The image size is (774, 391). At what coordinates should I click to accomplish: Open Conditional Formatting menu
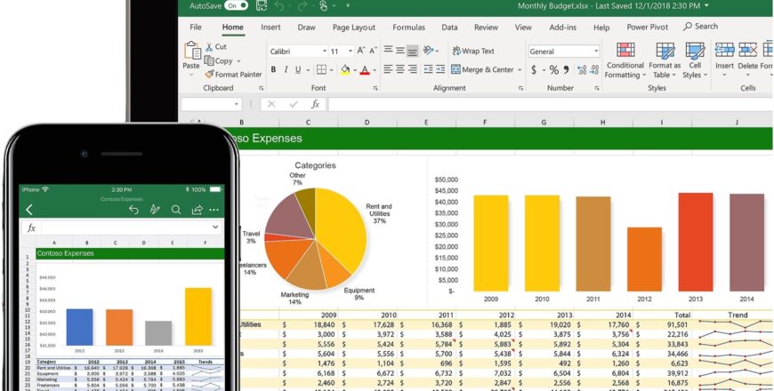(625, 60)
